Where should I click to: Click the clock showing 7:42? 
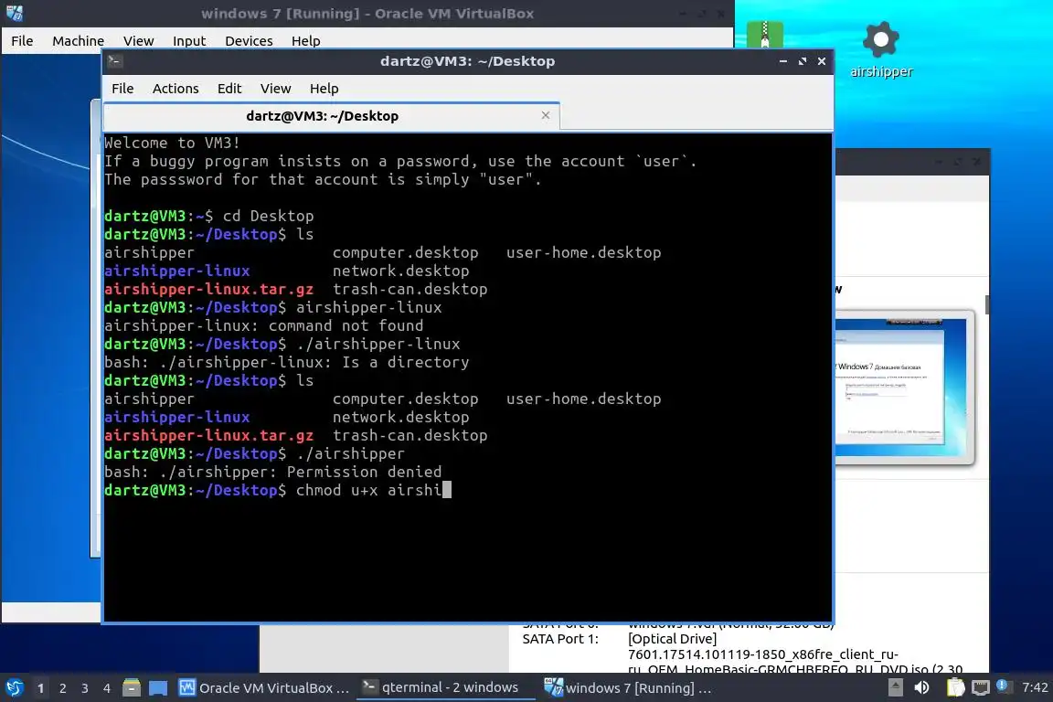1034,687
